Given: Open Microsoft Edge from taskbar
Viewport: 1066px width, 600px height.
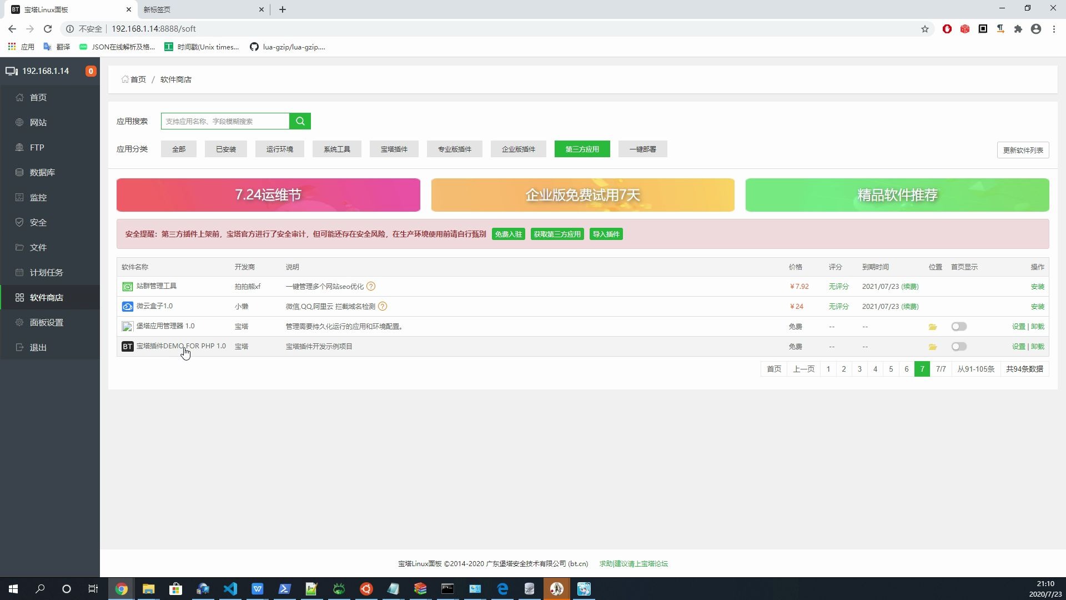Looking at the screenshot, I should coord(502,589).
